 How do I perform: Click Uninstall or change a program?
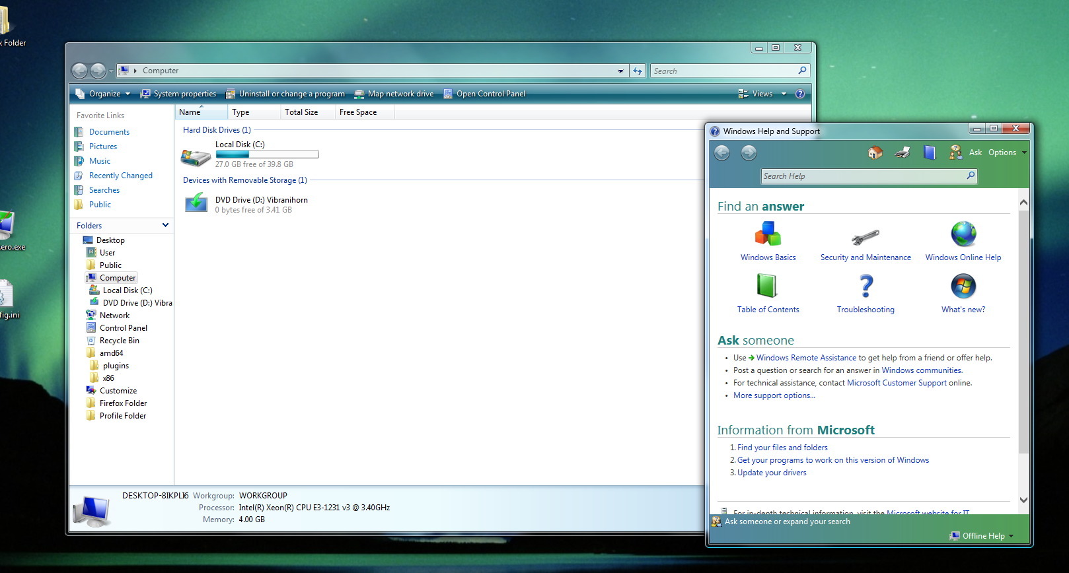pos(285,94)
